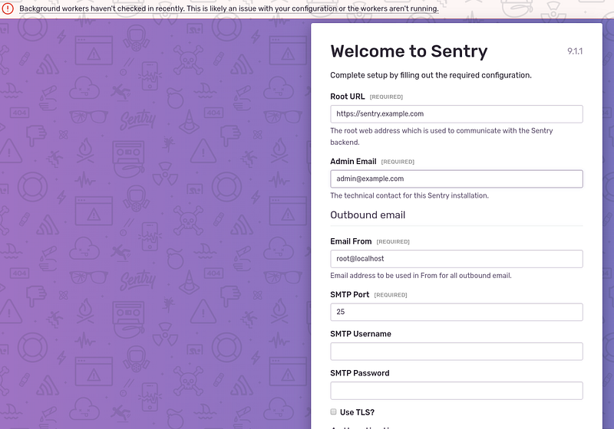This screenshot has width=614, height=429.
Task: Click the "Use TLS?" label text
Action: pos(357,413)
